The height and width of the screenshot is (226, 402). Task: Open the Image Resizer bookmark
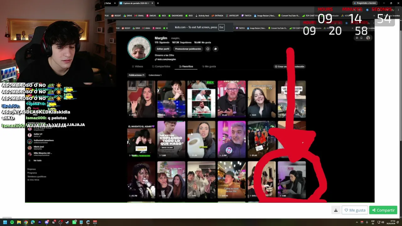[264, 16]
